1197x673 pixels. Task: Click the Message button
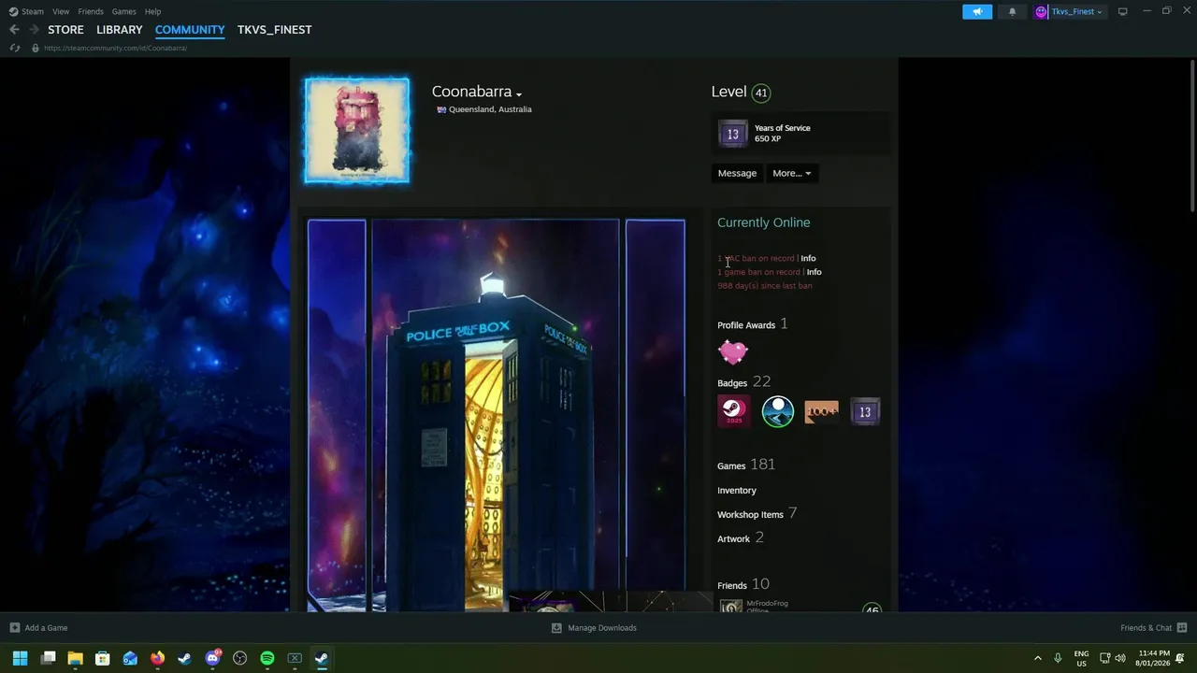737,173
